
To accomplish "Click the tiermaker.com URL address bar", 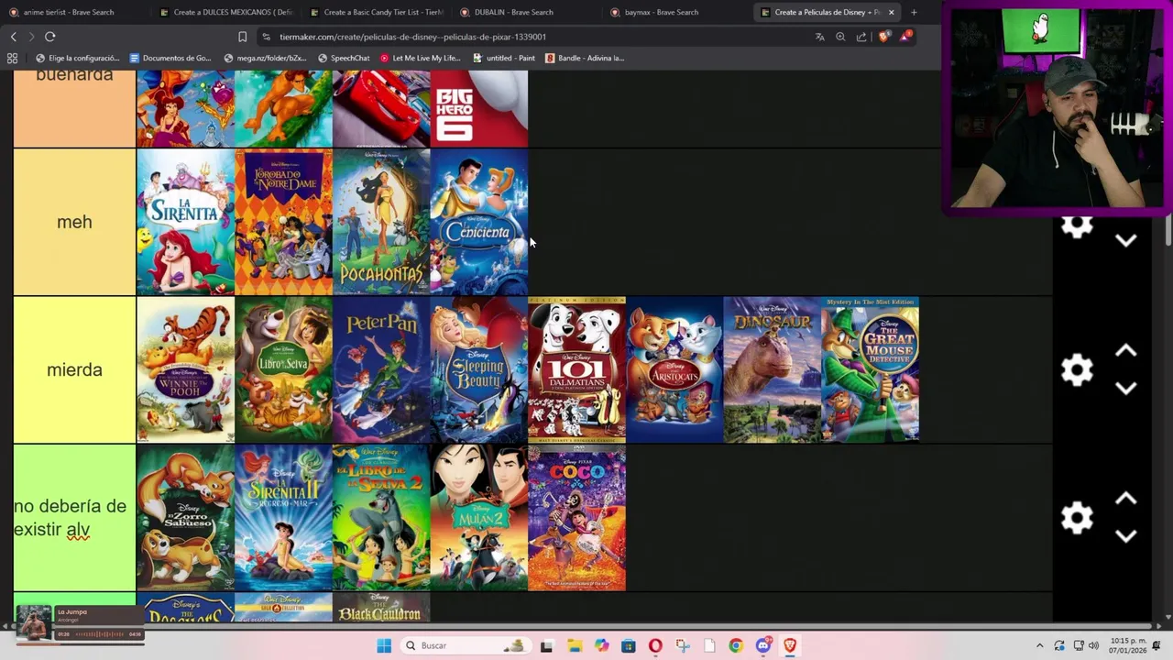I will coord(532,37).
